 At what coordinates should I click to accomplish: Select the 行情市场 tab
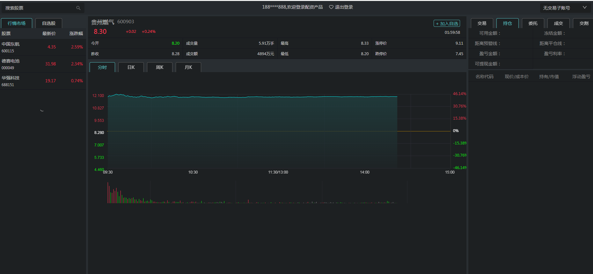click(17, 23)
